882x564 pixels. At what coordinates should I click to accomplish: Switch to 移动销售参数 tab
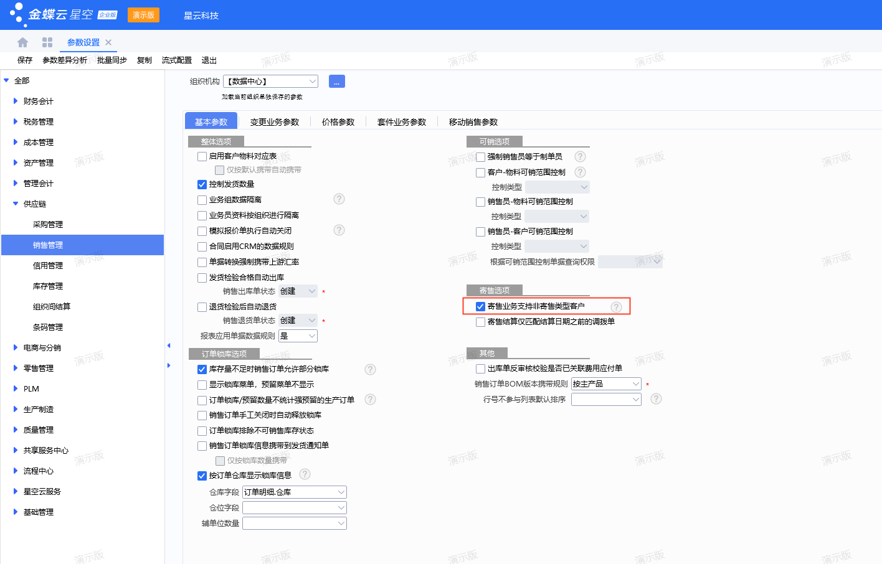point(473,122)
